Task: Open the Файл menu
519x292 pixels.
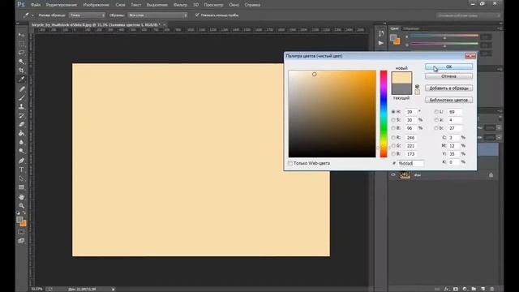Action: (x=36, y=5)
